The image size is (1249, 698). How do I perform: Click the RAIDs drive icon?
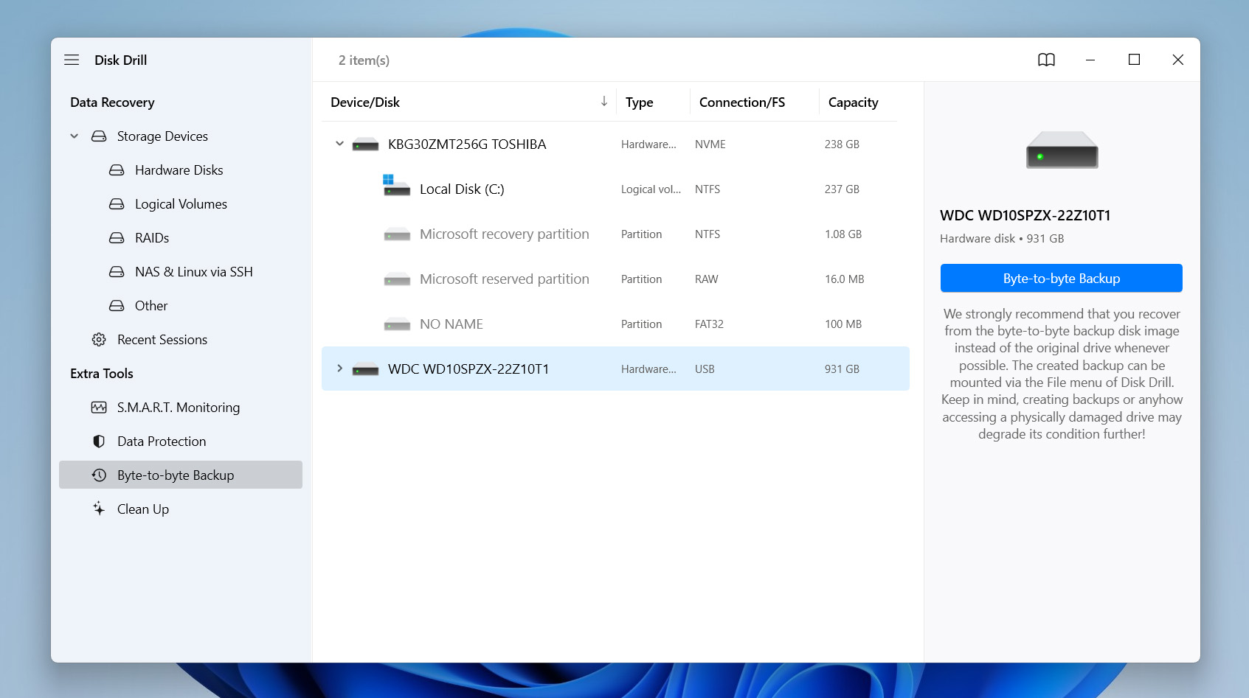[x=117, y=238]
